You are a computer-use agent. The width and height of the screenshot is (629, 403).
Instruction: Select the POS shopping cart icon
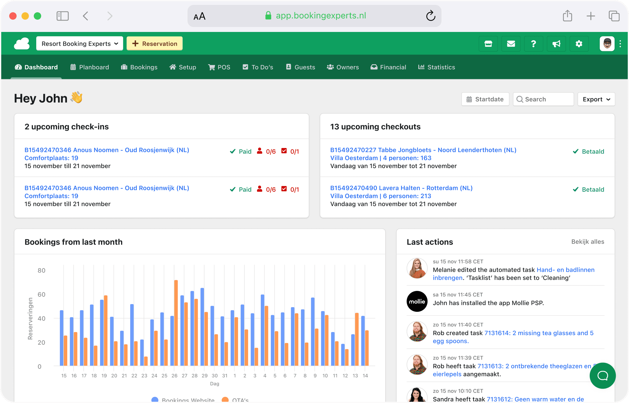pyautogui.click(x=212, y=67)
